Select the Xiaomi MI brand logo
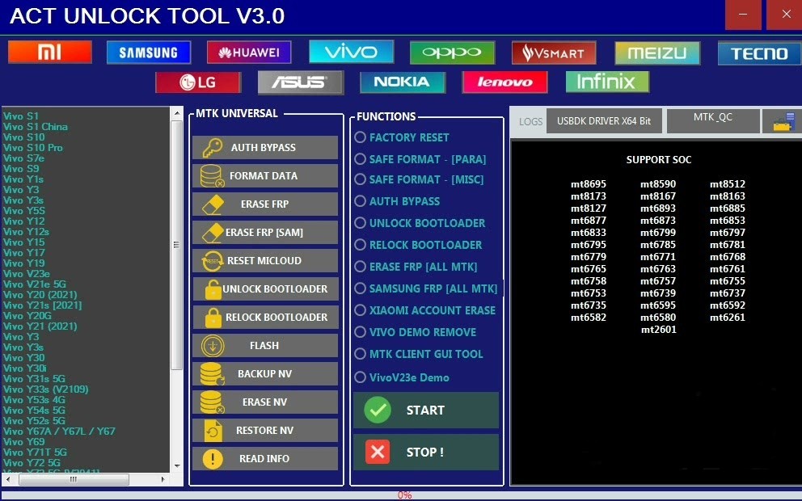 tap(50, 53)
